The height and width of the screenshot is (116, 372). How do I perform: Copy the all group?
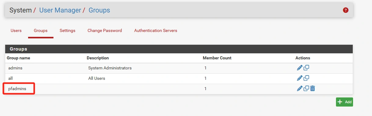pyautogui.click(x=306, y=78)
